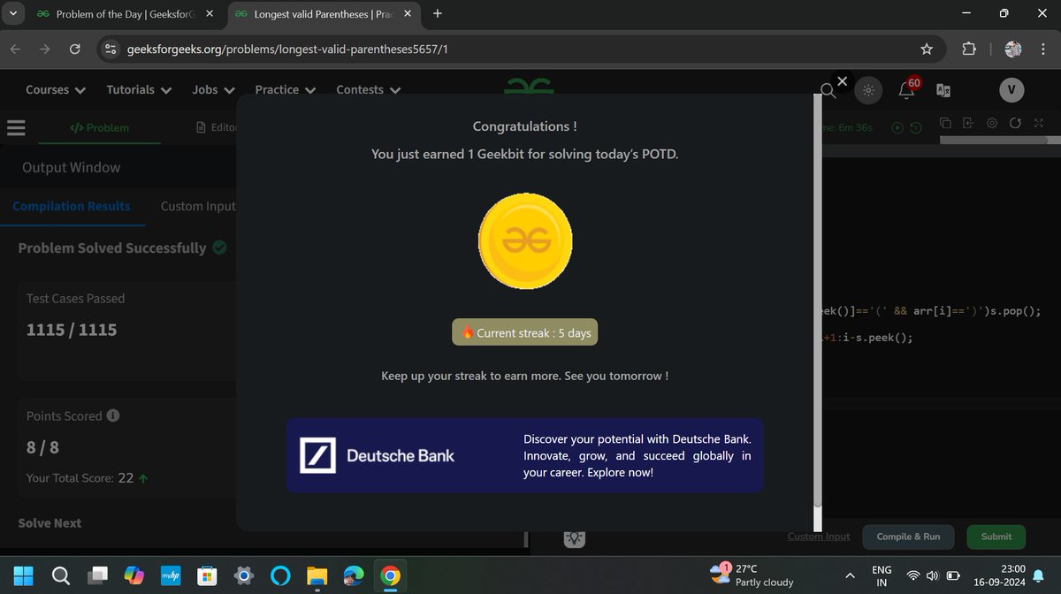Click the info icon beside Points Scored

click(x=112, y=415)
